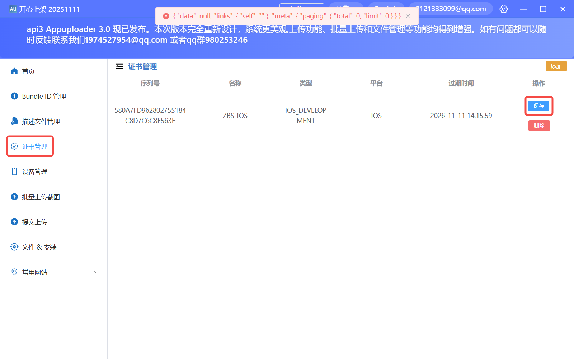
Task: Dismiss the error notification banner
Action: pos(408,16)
